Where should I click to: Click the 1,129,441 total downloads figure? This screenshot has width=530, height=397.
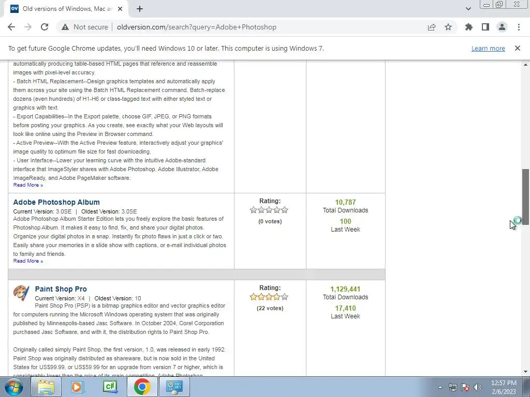(x=345, y=289)
